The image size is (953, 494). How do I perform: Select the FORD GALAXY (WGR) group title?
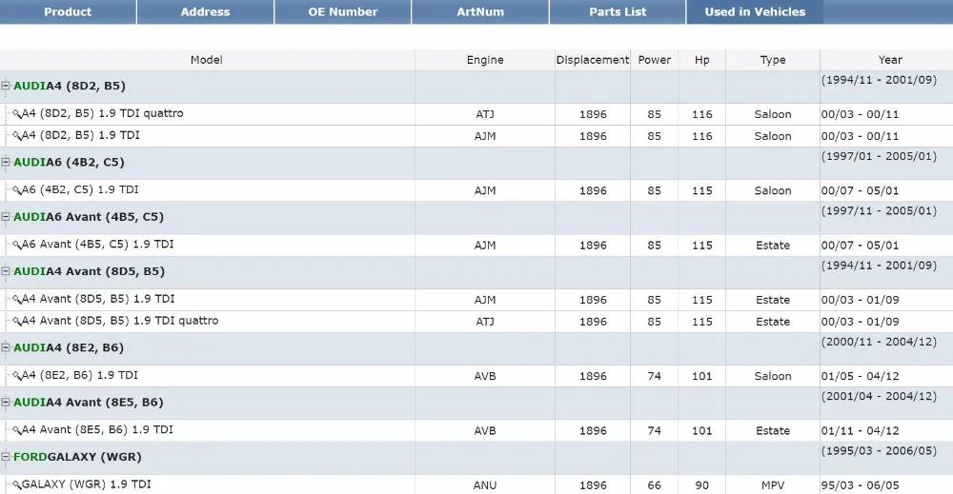77,458
